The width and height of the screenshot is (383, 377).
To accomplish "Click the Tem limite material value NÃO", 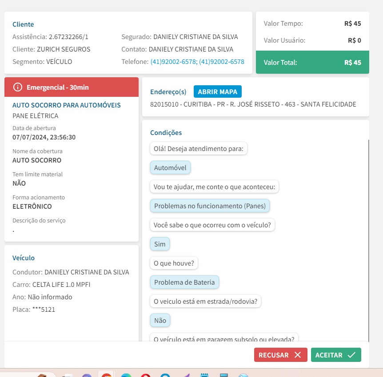I will click(x=19, y=183).
